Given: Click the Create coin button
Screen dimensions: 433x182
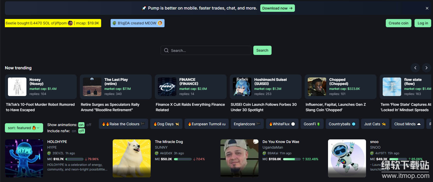Looking at the screenshot, I should pyautogui.click(x=398, y=23).
